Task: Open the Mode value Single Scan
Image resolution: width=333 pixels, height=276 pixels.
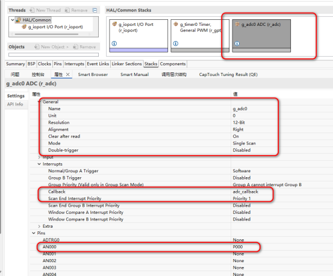Action: pyautogui.click(x=244, y=143)
